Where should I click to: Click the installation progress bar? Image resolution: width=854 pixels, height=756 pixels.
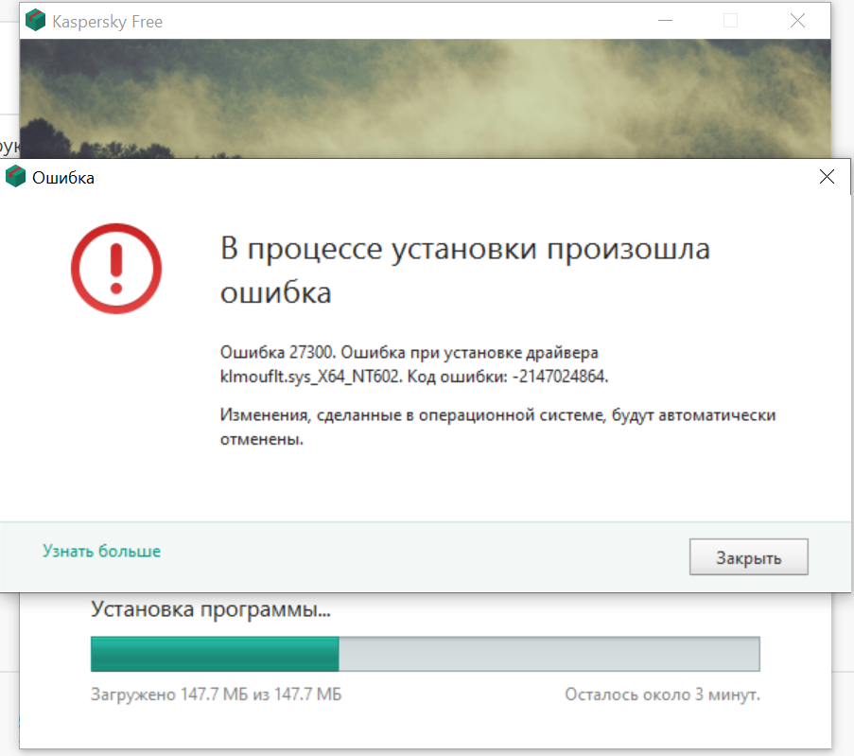(x=425, y=654)
